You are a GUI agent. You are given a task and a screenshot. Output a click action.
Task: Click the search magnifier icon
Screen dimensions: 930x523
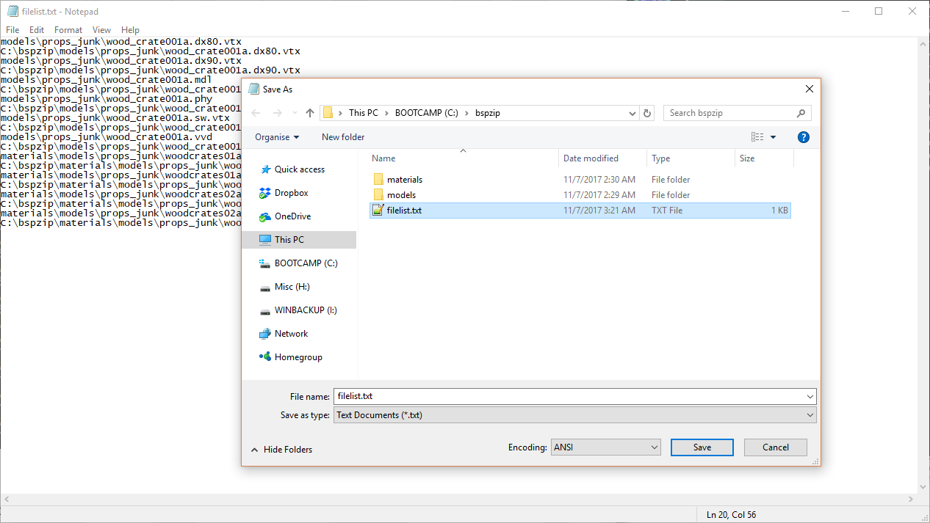[801, 113]
